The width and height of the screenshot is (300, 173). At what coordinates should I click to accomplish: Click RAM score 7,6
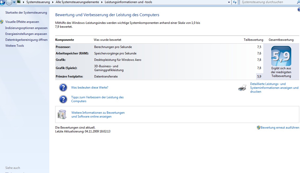click(259, 53)
